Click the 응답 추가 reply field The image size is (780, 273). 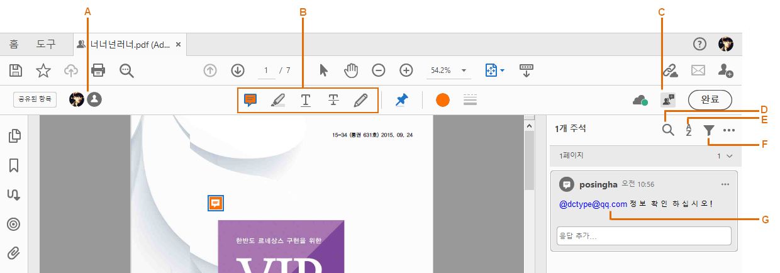click(644, 236)
